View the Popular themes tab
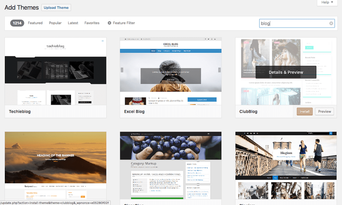342x205 pixels. 55,23
